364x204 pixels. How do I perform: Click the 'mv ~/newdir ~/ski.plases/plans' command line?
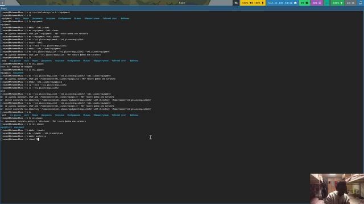32,133
